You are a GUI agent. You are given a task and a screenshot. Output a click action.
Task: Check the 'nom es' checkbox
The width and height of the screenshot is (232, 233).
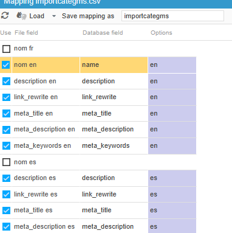point(6,162)
